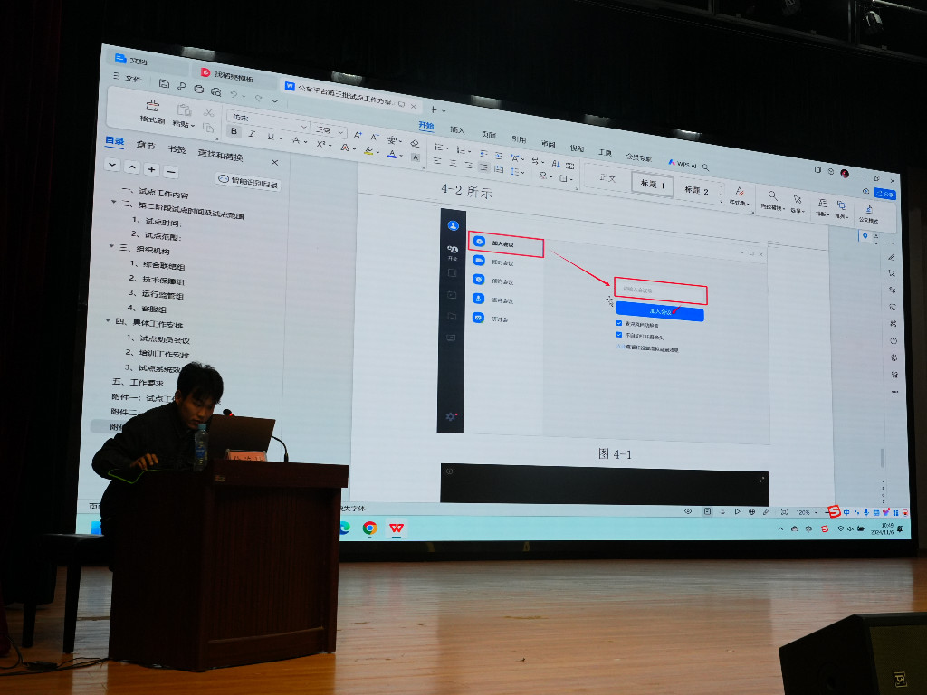Screen dimensions: 927x695
Task: Open Google Chrome from the taskbar
Action: 369,528
